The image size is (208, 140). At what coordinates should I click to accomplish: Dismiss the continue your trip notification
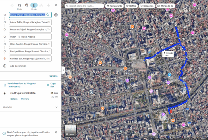click(56, 132)
